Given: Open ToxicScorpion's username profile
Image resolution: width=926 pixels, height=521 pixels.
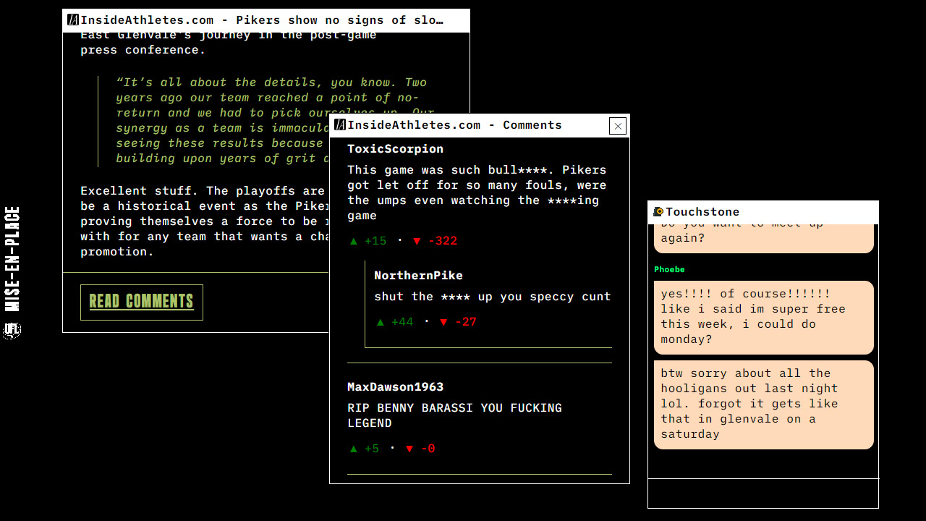Looking at the screenshot, I should tap(395, 149).
